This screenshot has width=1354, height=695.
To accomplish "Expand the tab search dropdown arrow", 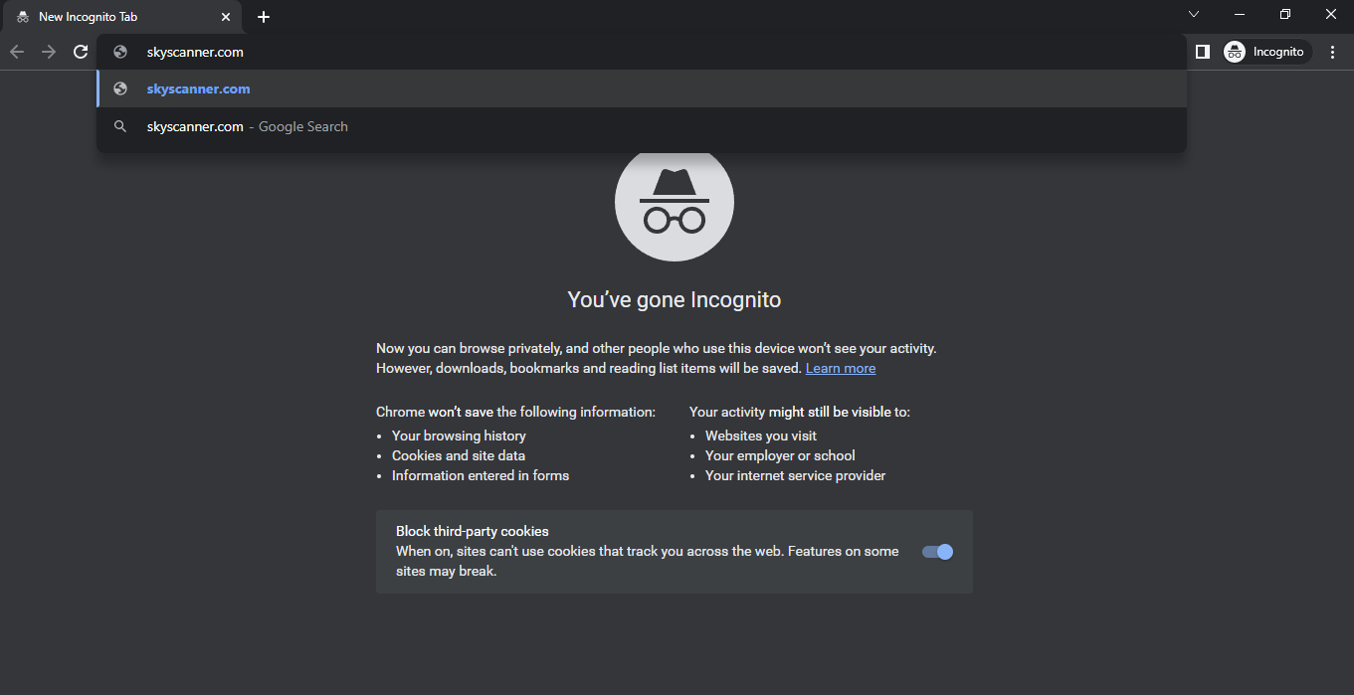I will 1194,14.
